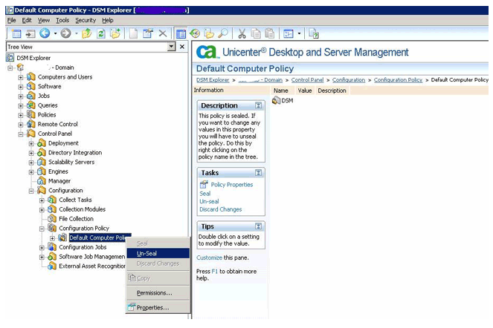Click the Customize link in the pane
Screen dimensions: 493x328
click(209, 258)
